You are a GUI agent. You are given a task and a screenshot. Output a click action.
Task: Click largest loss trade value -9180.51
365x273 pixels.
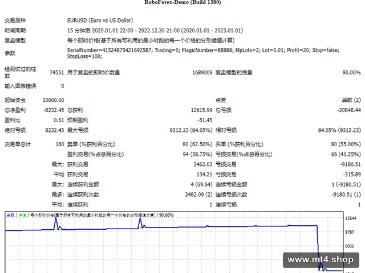coord(350,164)
